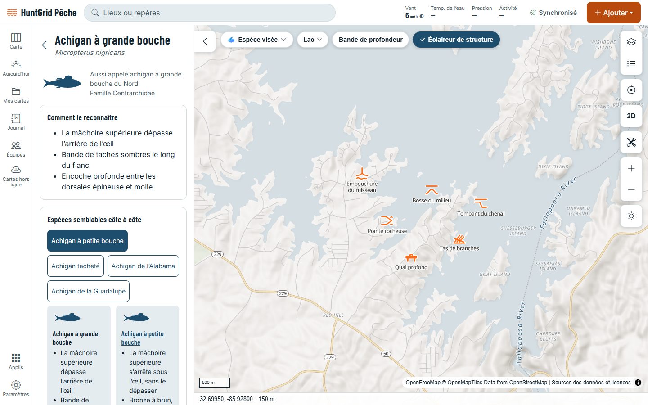Open the Achigan à petite bouche card link
Viewport: 648px width, 405px height.
pos(142,338)
